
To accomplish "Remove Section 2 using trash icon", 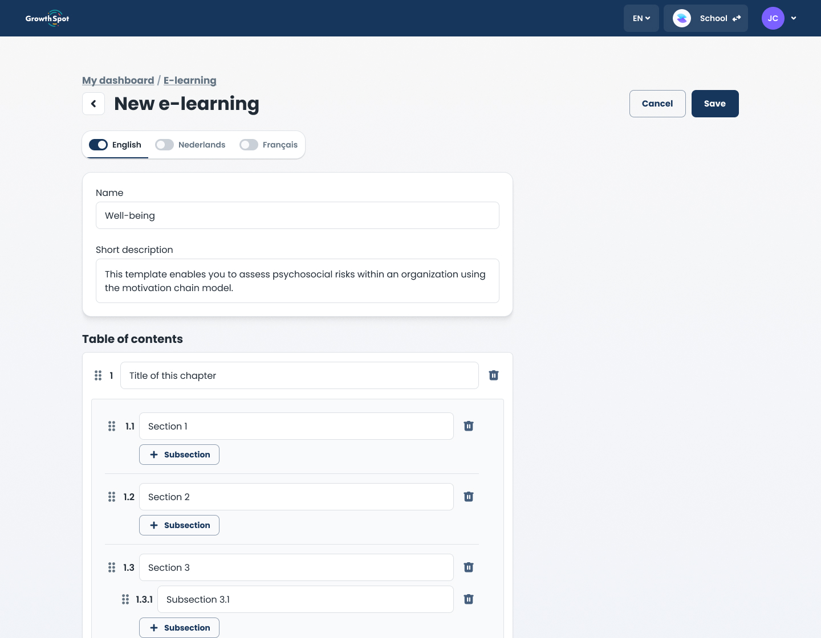I will tap(469, 497).
